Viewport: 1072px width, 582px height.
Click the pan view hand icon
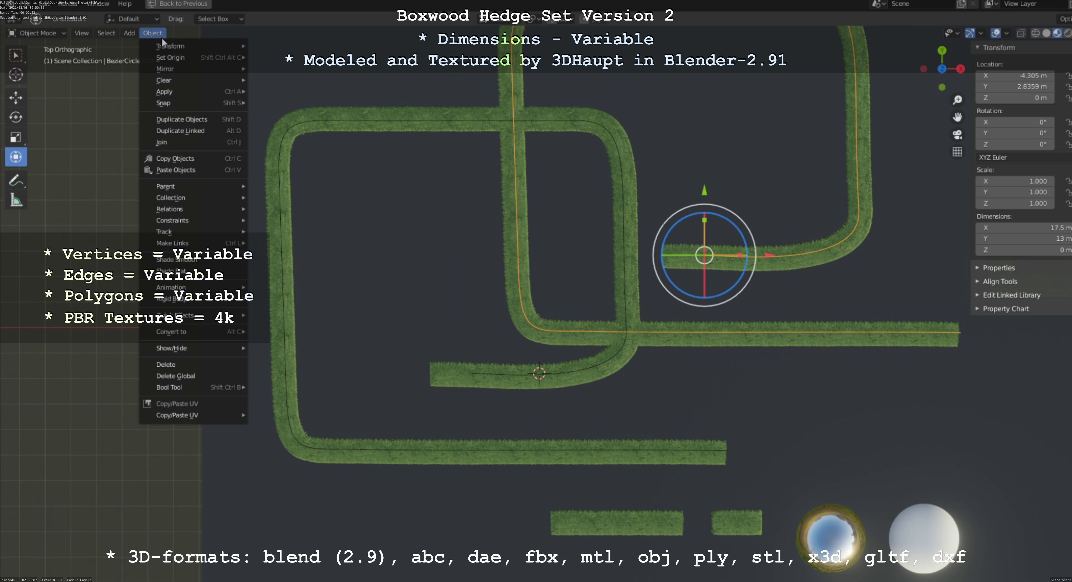coord(958,117)
